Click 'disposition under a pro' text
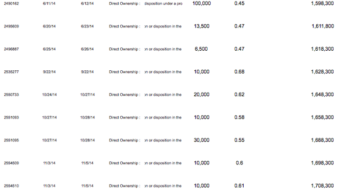The image size is (339, 194). click(163, 4)
